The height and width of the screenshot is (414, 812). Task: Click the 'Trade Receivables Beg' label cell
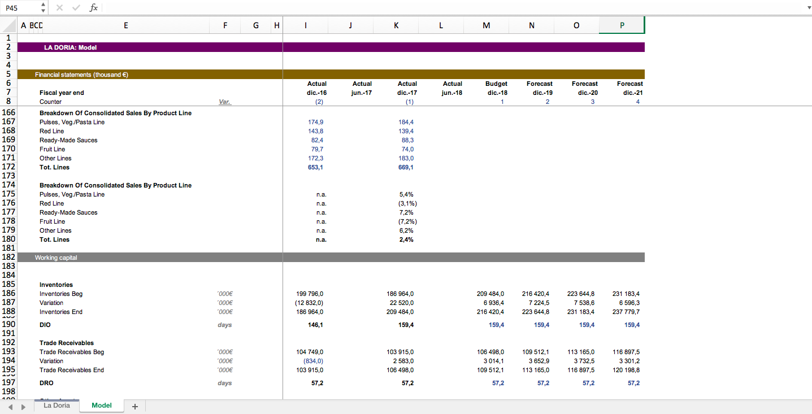[x=72, y=352]
